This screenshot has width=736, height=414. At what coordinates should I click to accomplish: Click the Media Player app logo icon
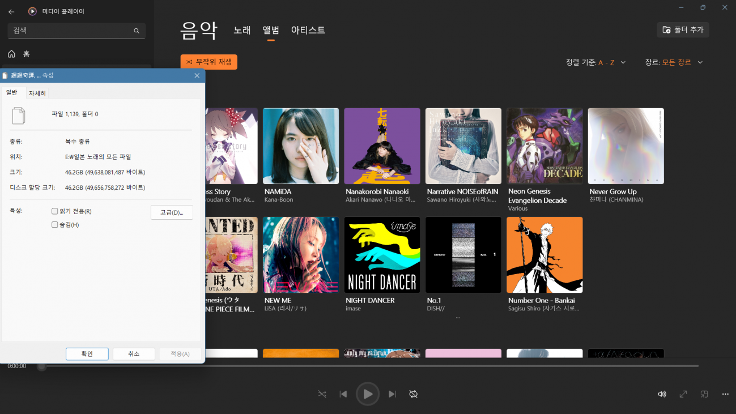point(32,11)
